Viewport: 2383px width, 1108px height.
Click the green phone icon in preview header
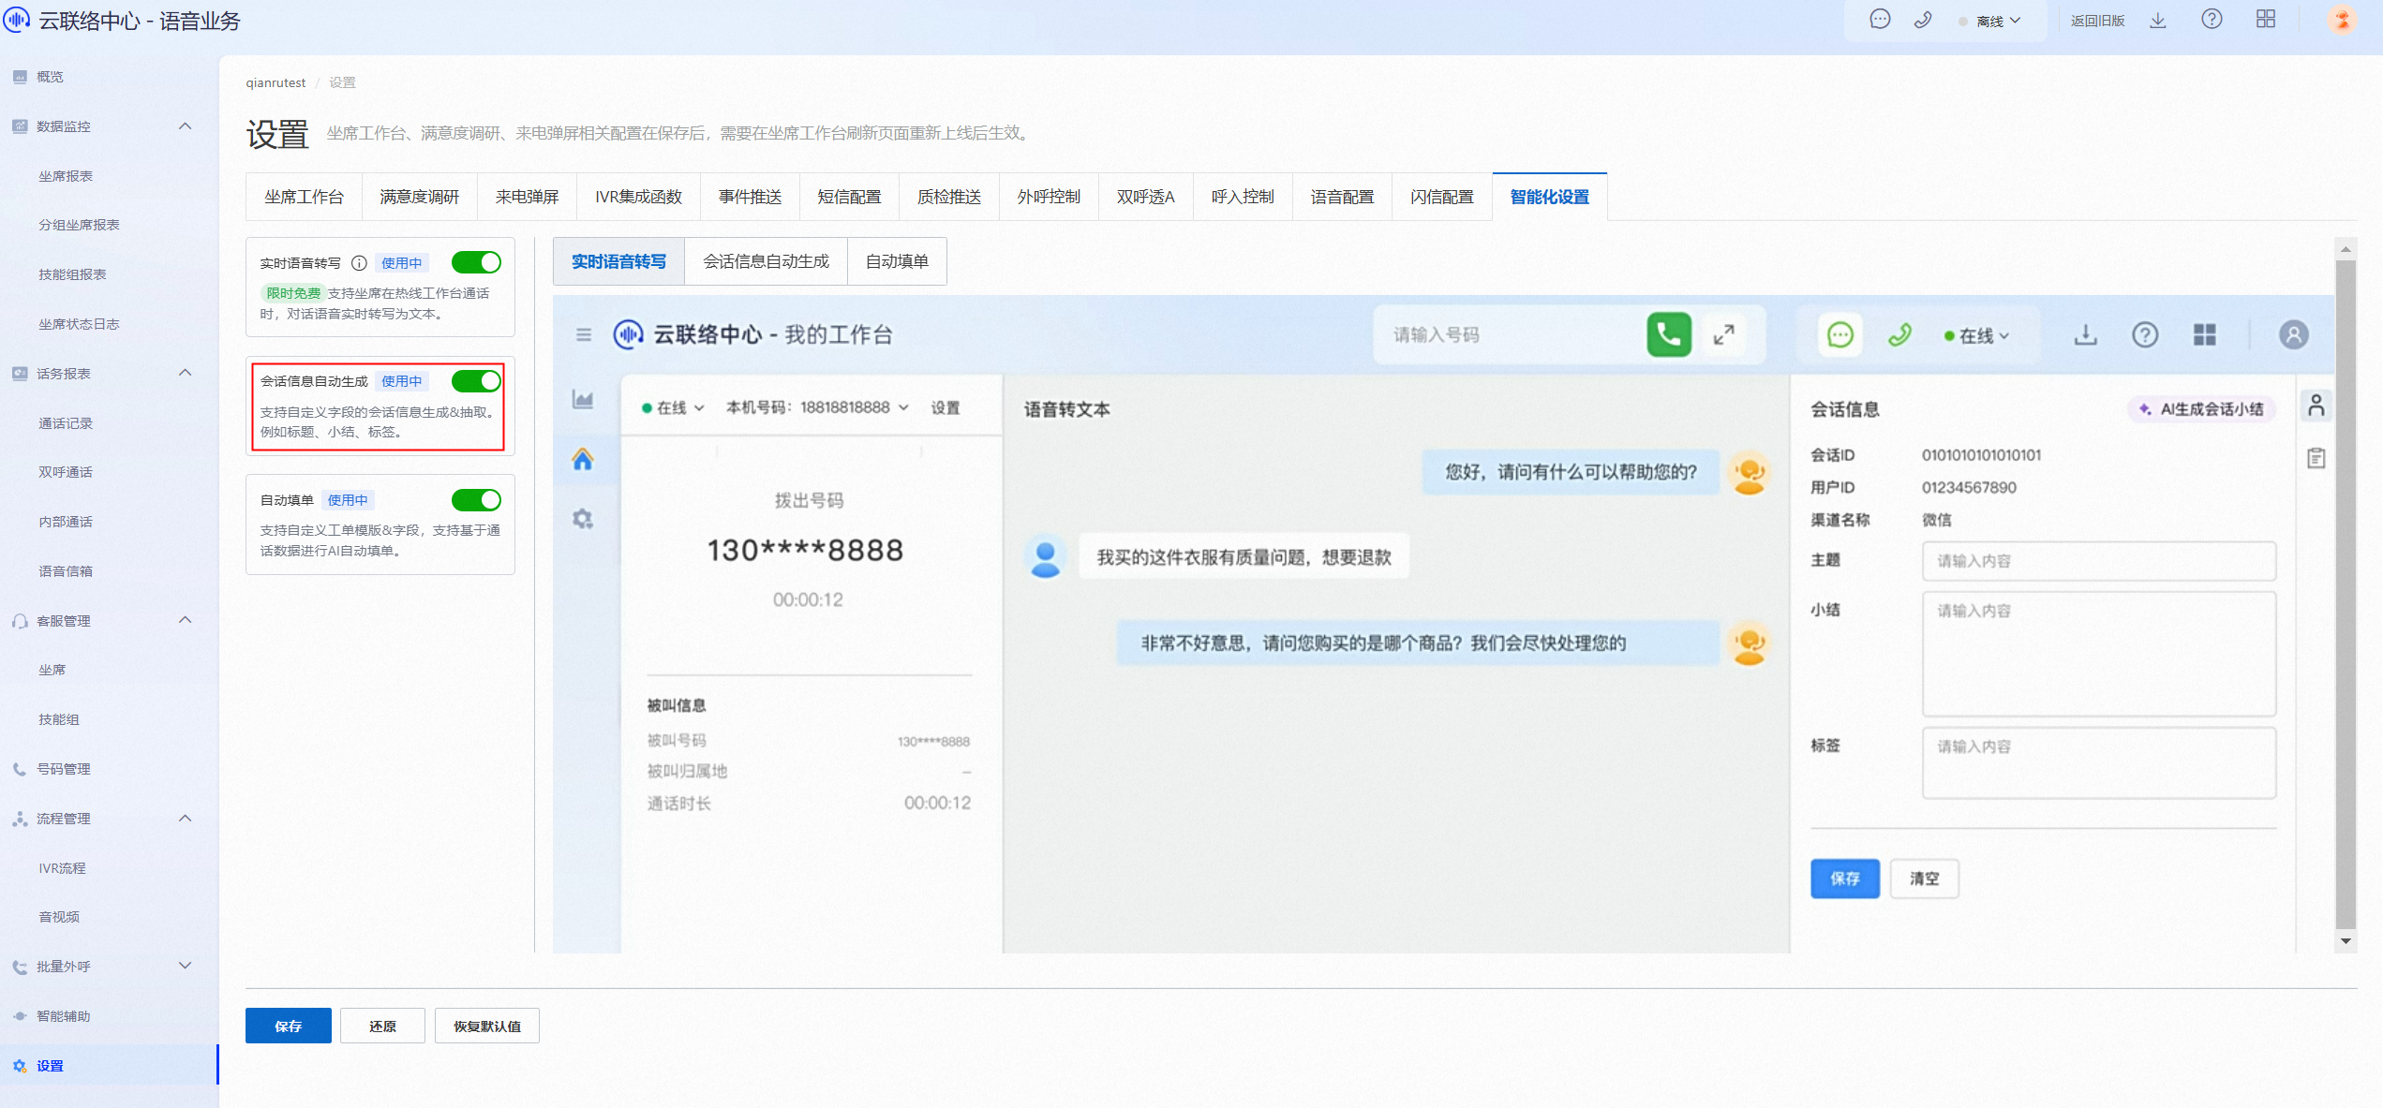[x=1899, y=334]
